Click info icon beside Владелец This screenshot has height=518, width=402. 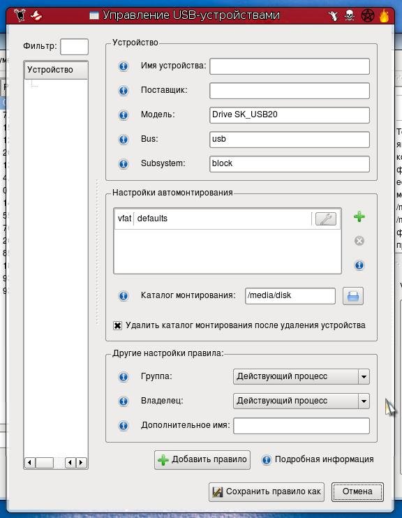[x=124, y=401]
